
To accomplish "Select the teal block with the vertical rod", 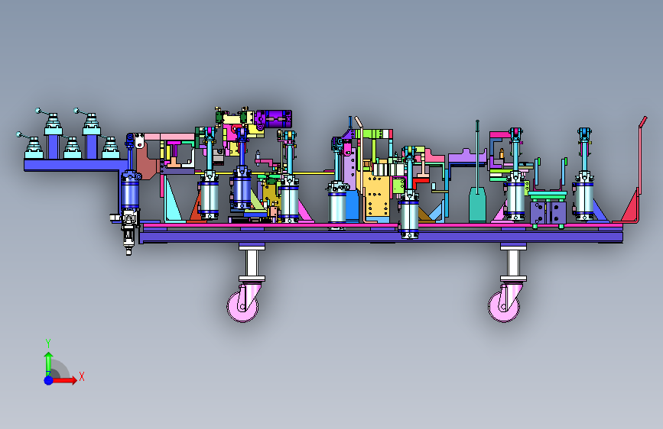I will pyautogui.click(x=477, y=205).
